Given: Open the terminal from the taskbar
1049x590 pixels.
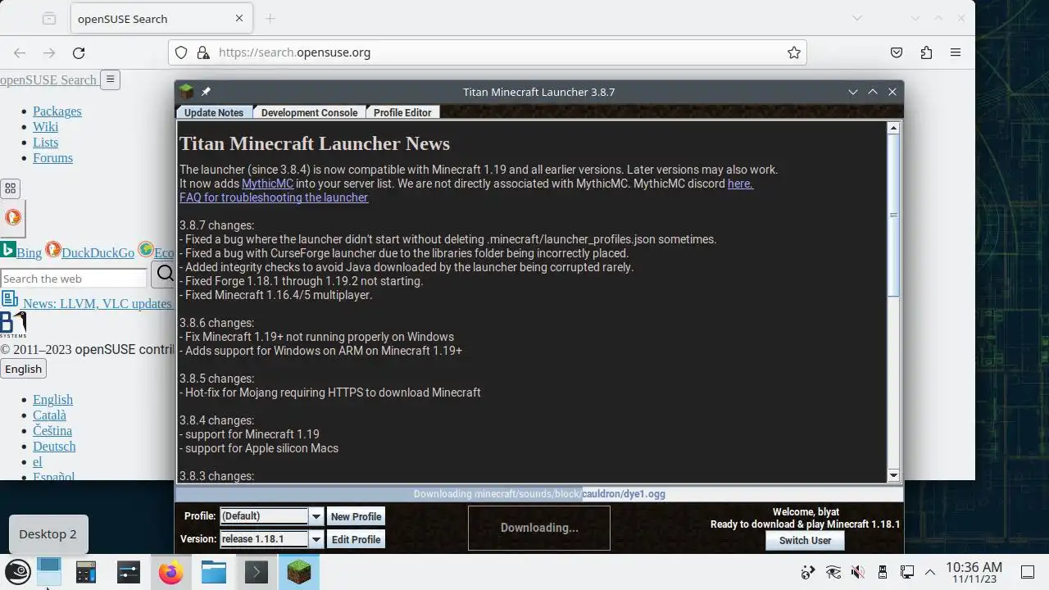Looking at the screenshot, I should point(257,571).
